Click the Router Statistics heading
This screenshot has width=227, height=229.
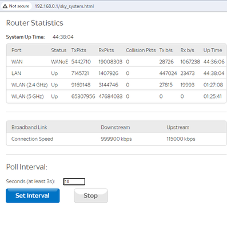click(35, 23)
